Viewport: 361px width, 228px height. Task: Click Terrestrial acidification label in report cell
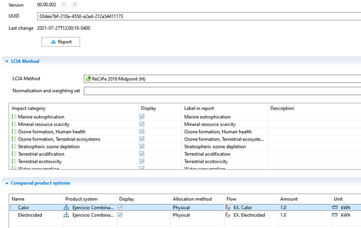pyautogui.click(x=207, y=154)
